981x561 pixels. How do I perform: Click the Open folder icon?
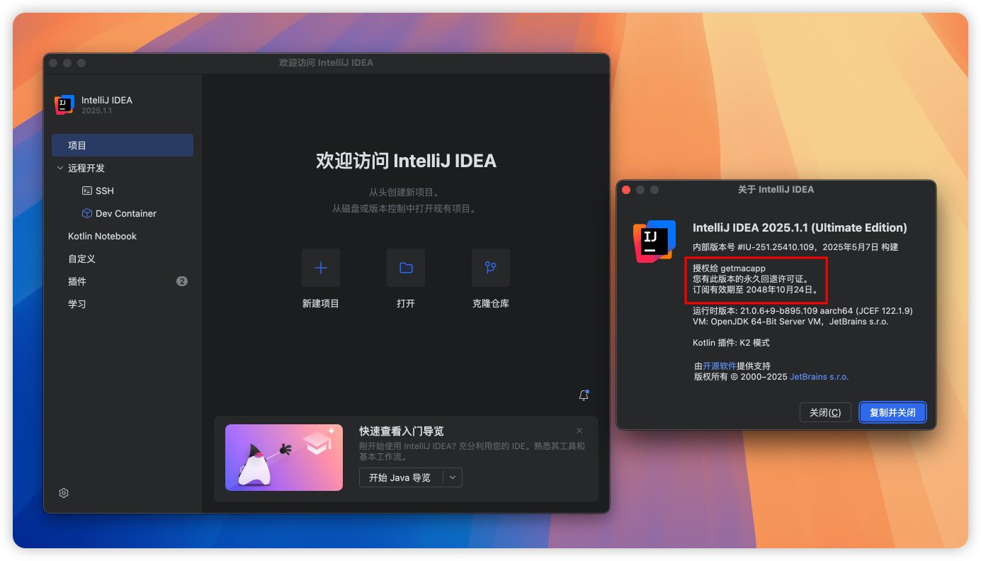click(x=406, y=268)
